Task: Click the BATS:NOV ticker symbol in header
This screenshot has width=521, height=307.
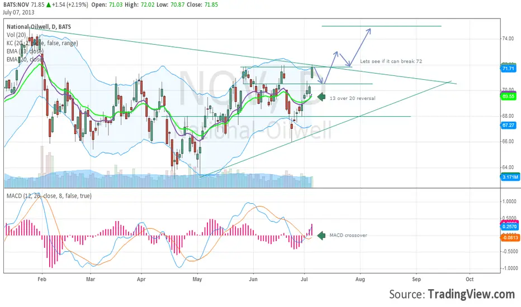Action: point(16,4)
